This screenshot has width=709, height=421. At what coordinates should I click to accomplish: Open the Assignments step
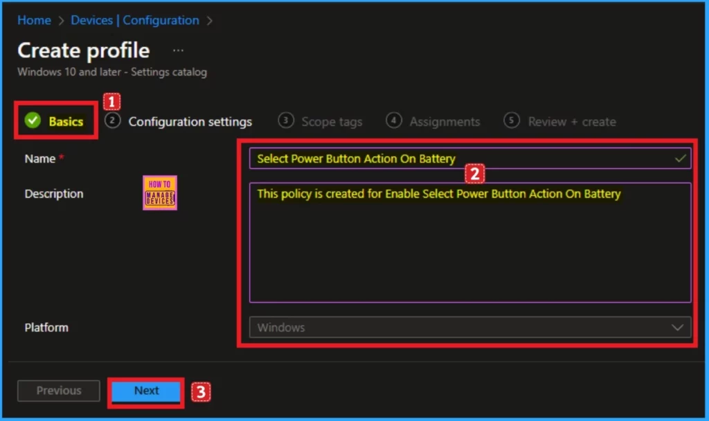tap(445, 122)
